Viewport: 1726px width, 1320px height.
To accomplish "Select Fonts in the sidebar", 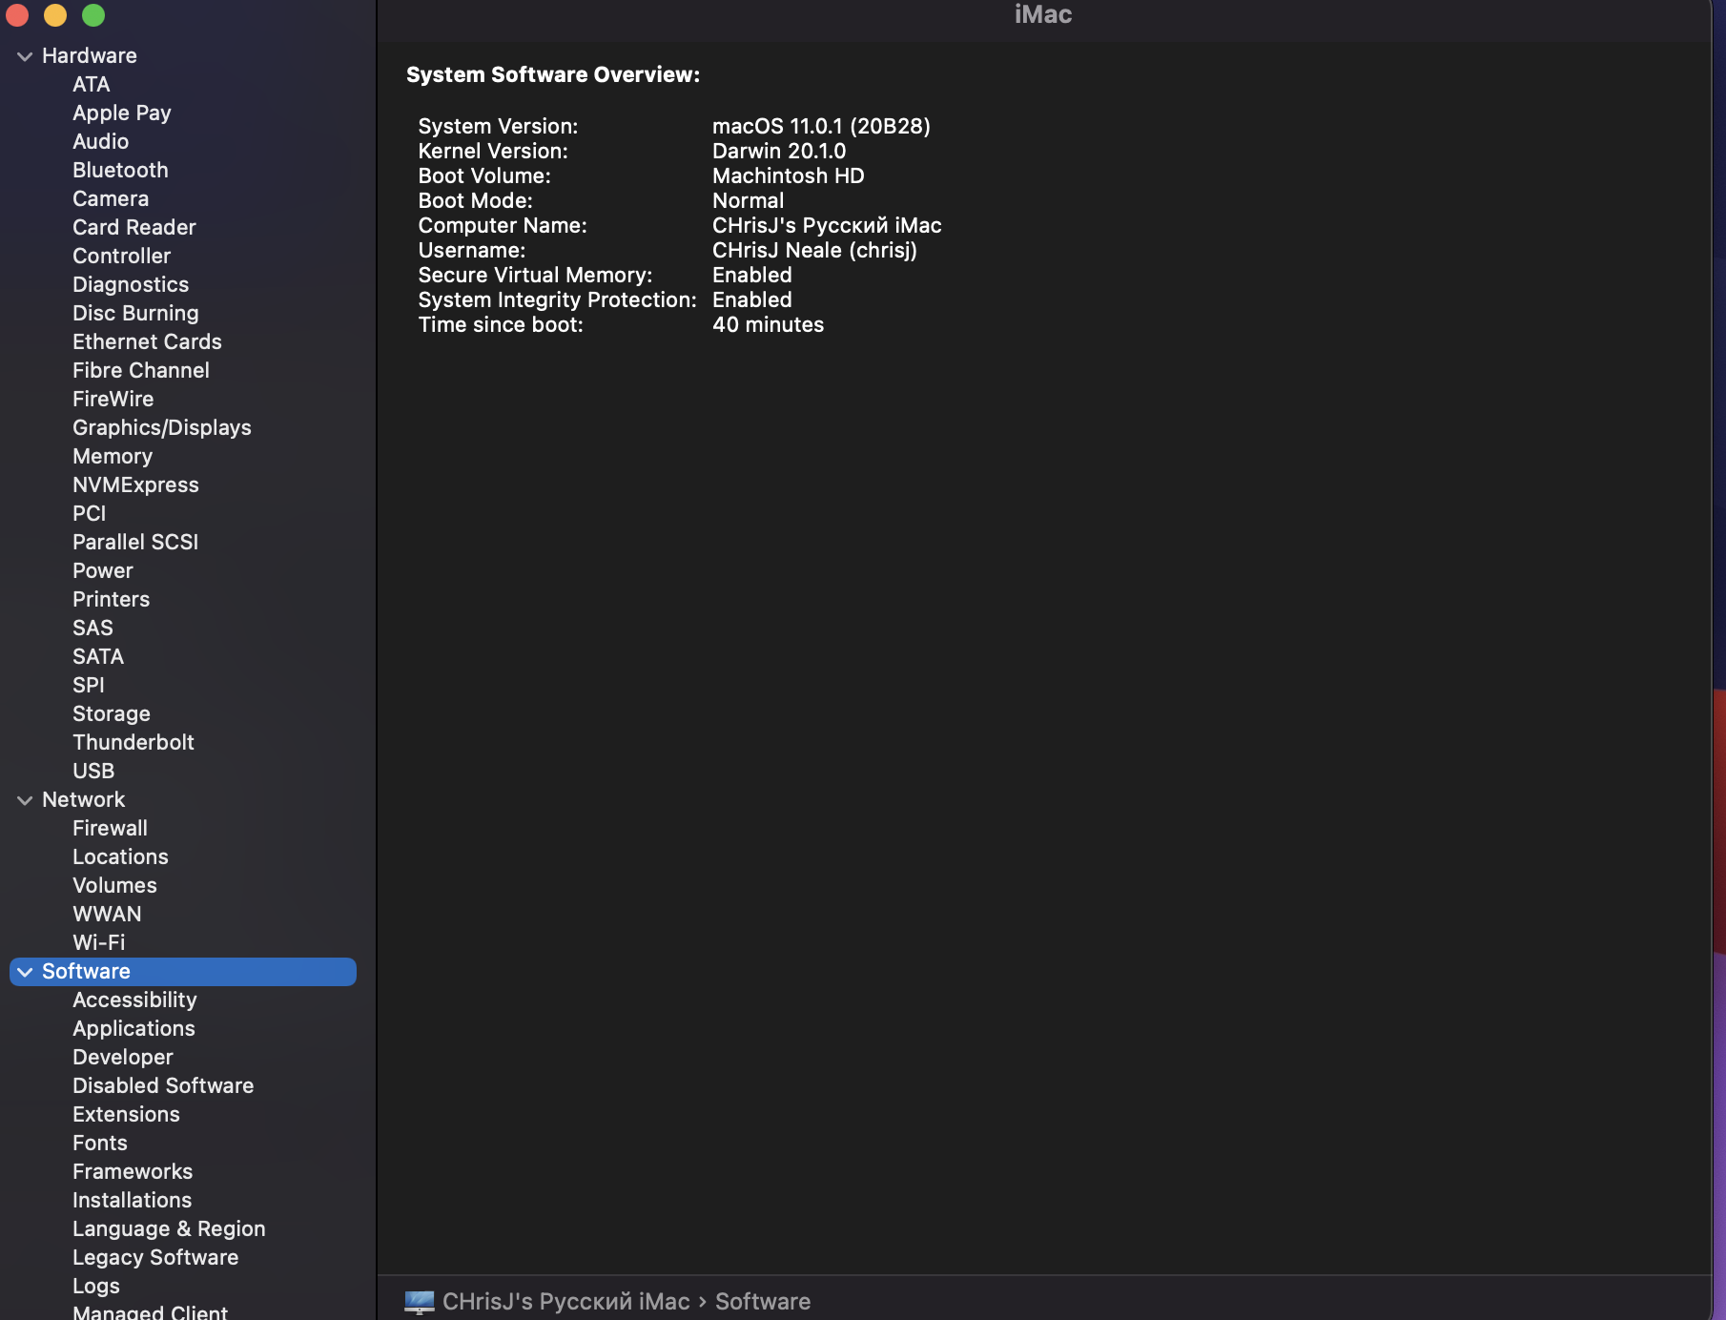I will 100,1144.
